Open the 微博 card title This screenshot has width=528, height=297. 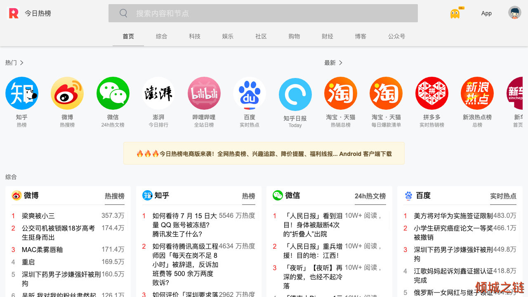31,196
